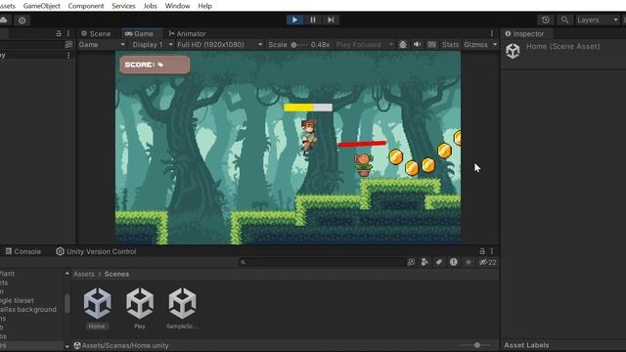Image resolution: width=626 pixels, height=352 pixels.
Task: Click the Play mode button
Action: (294, 20)
